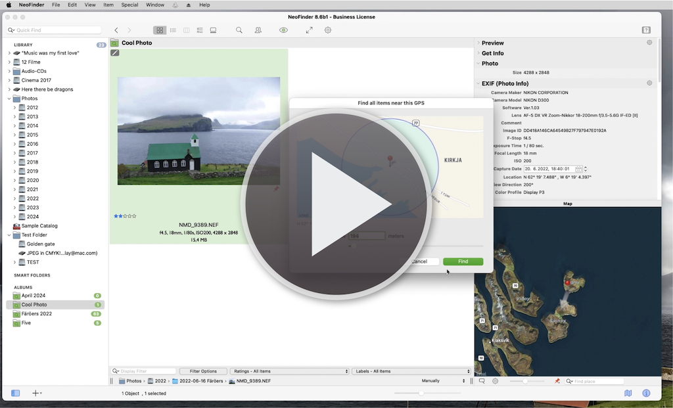The width and height of the screenshot is (673, 408).
Task: Collapse the Test Folder tree item
Action: click(x=9, y=235)
